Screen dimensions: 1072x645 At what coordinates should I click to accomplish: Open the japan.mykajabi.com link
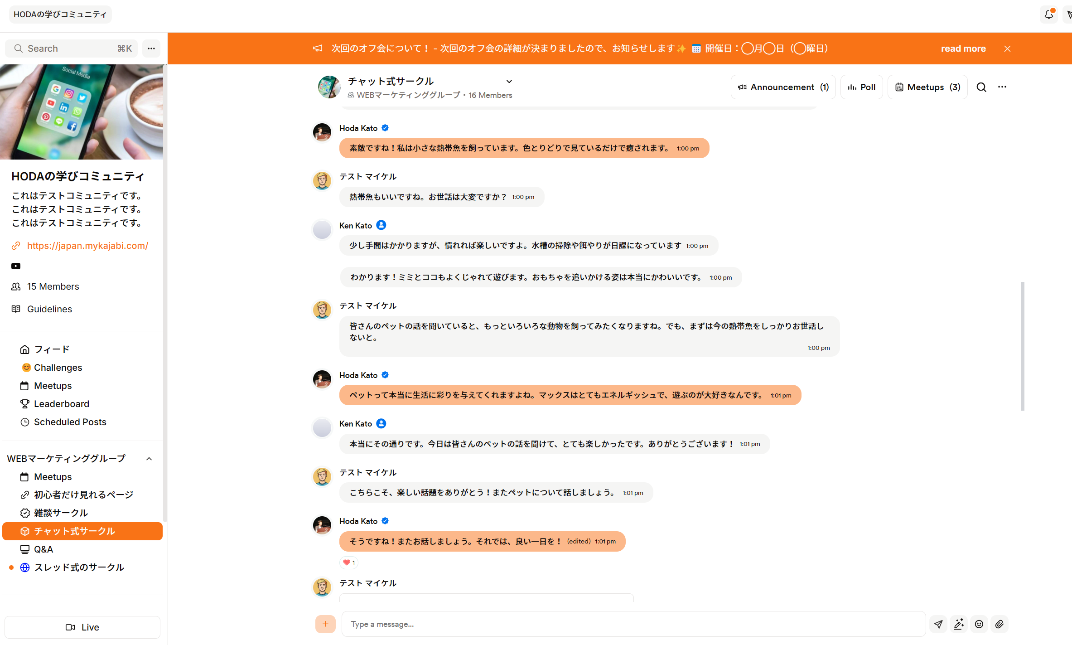pos(87,246)
